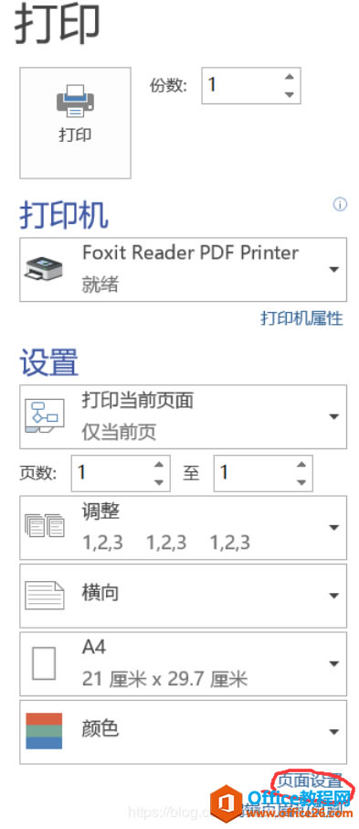
Task: Open the 打印机属性 link
Action: (302, 318)
